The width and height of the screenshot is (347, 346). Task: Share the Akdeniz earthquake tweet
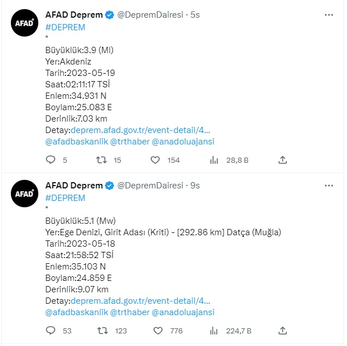point(282,160)
